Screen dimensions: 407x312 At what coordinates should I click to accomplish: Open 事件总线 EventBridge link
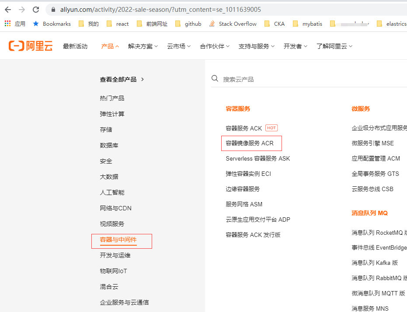[379, 248]
